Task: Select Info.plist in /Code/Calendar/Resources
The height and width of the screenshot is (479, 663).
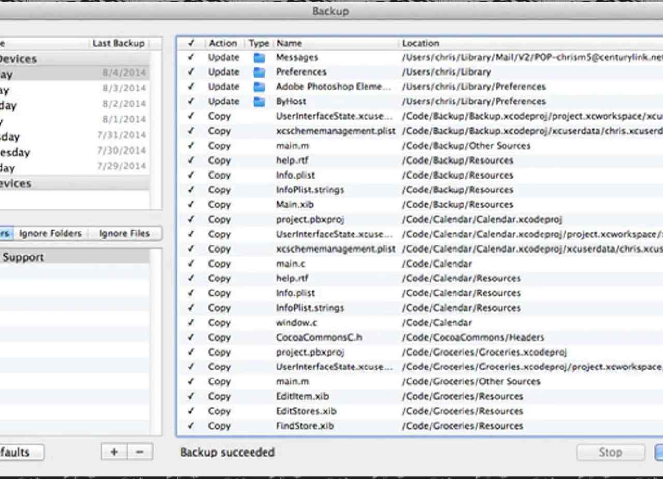Action: [x=295, y=293]
